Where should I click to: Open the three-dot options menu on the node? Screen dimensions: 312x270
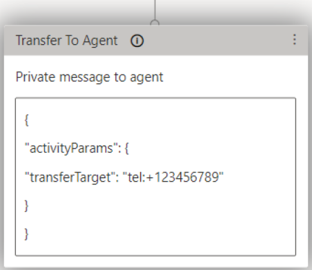[x=295, y=39]
